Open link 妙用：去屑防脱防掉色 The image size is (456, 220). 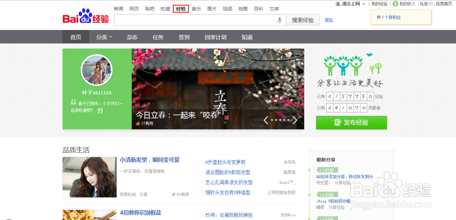pyautogui.click(x=229, y=215)
